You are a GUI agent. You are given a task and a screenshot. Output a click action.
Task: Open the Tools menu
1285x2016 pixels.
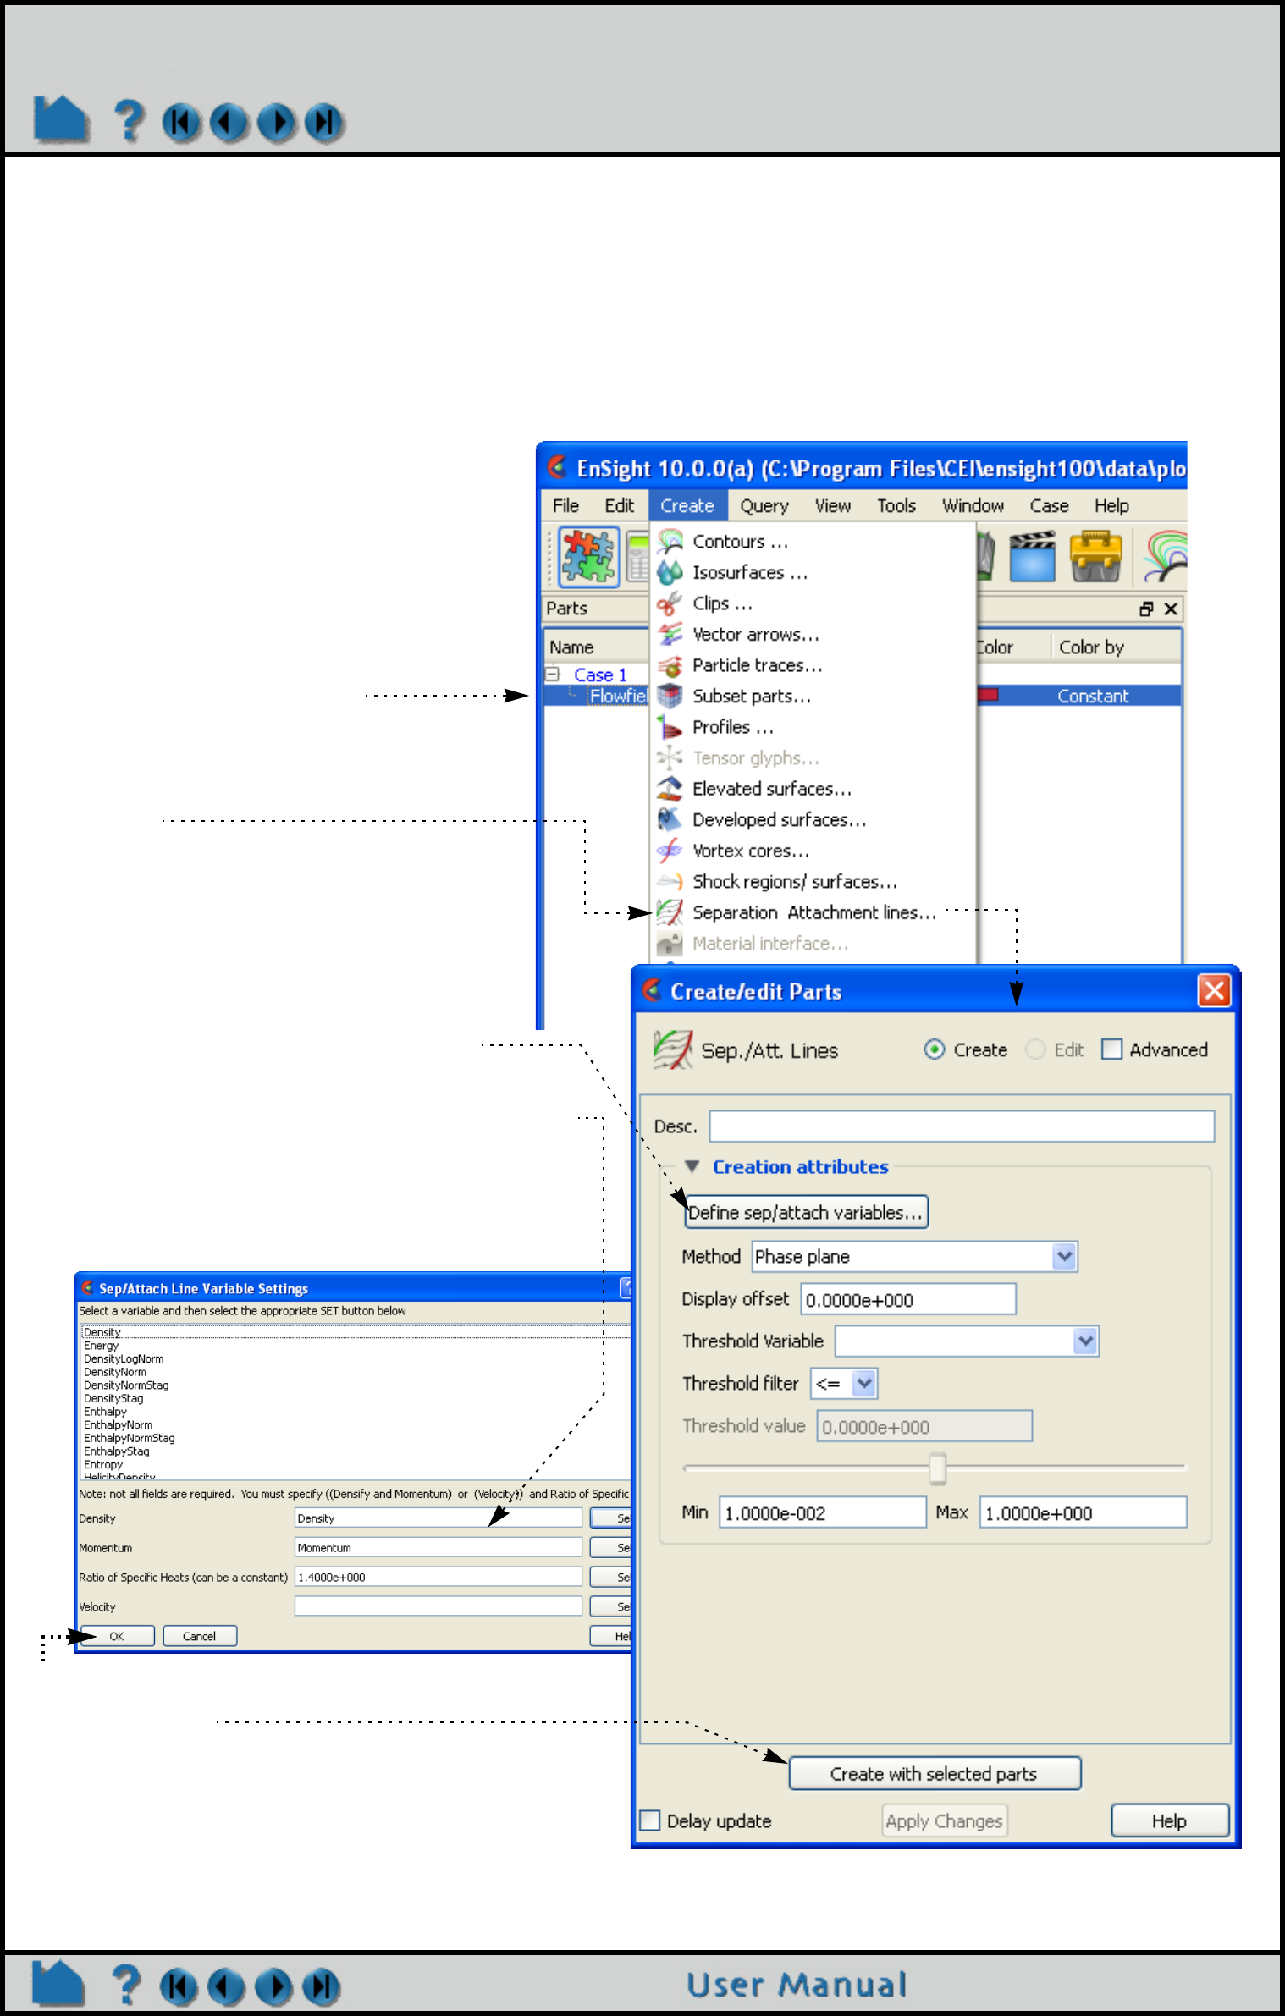pos(896,505)
